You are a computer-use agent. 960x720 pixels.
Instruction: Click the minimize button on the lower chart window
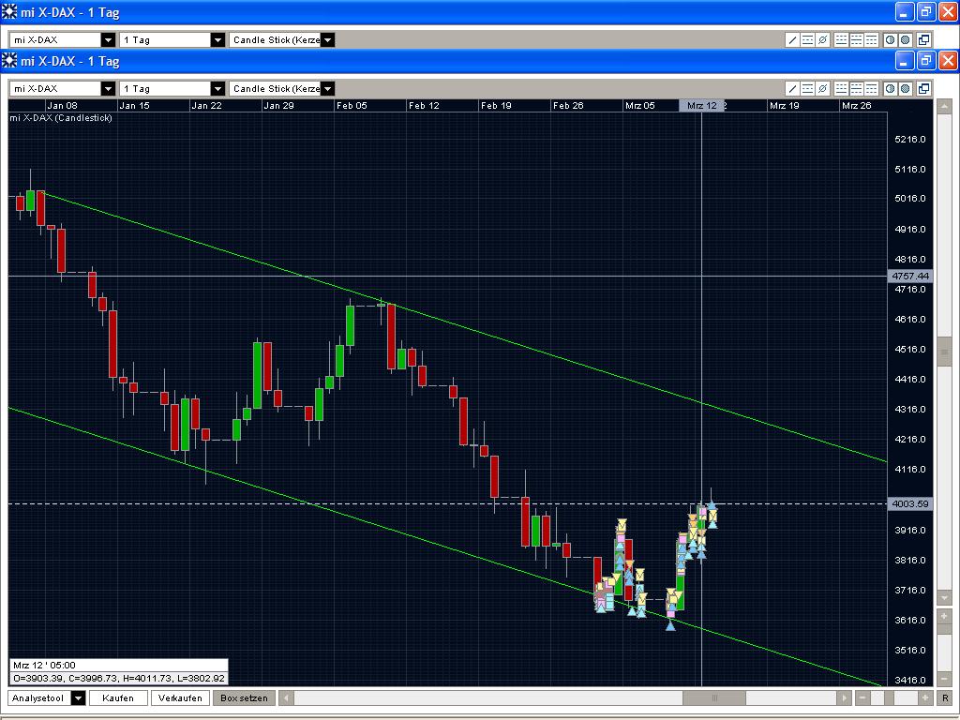coord(903,61)
